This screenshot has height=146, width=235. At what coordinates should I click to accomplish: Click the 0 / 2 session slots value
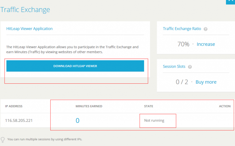(x=182, y=82)
